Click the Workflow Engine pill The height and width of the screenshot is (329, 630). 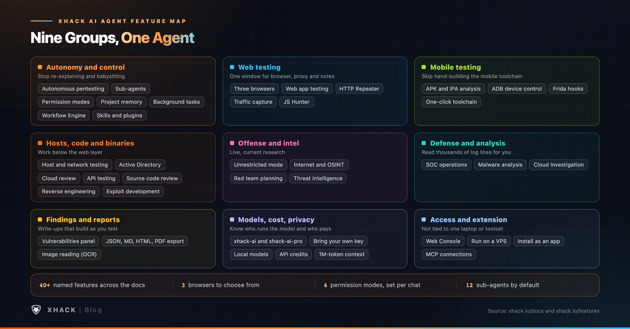click(x=64, y=115)
